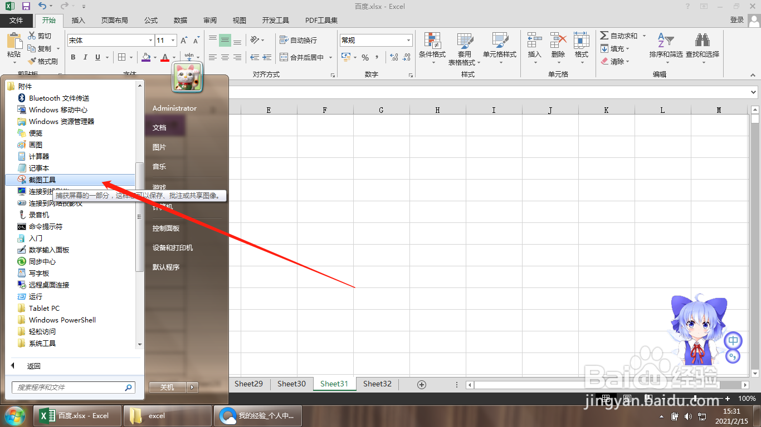The image size is (761, 427).
Task: Switch to 数据 ribbon tab
Action: 181,20
